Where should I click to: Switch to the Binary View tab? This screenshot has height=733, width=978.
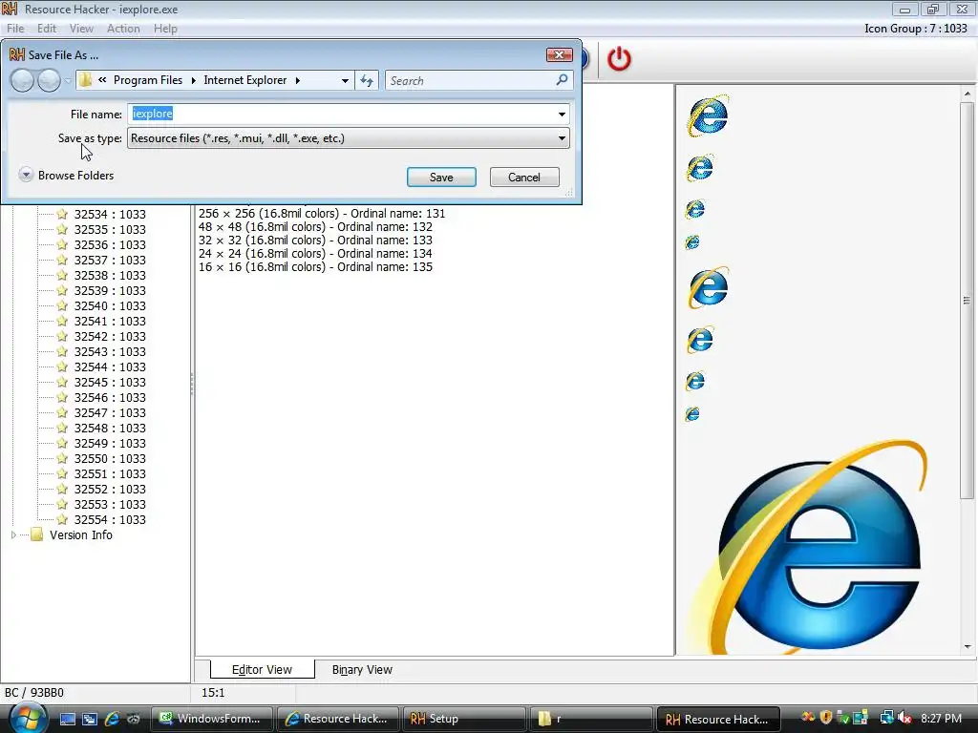(x=362, y=669)
